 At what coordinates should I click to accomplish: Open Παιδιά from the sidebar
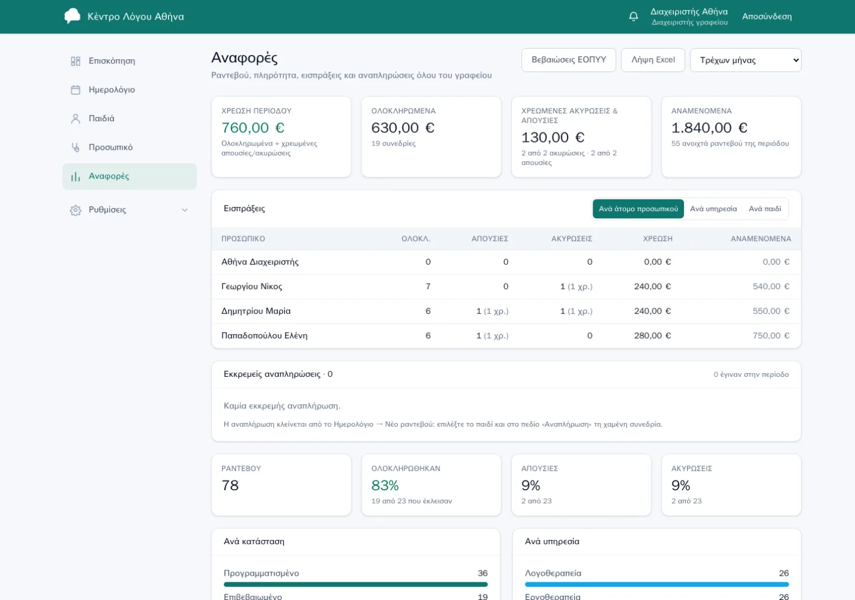[129, 119]
